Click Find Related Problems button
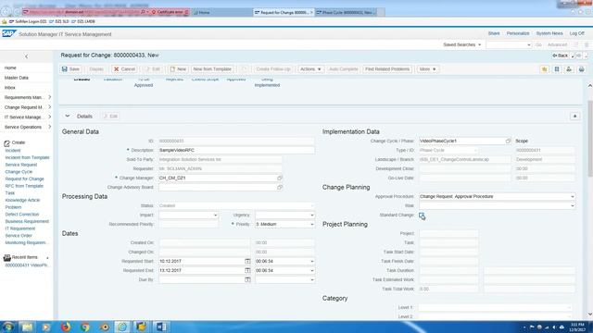The width and height of the screenshot is (593, 333). (387, 69)
